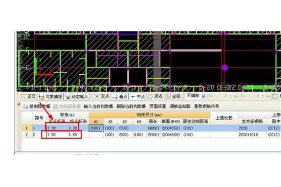The image size is (281, 187).
Task: Click the purple node in the drawing
Action: pos(224,68)
